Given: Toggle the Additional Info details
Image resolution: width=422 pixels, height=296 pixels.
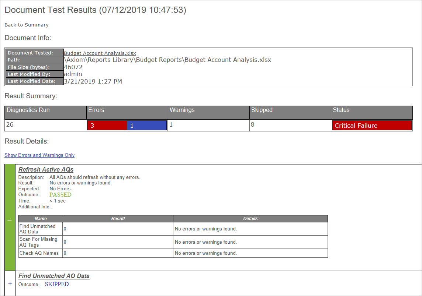Looking at the screenshot, I should point(34,207).
